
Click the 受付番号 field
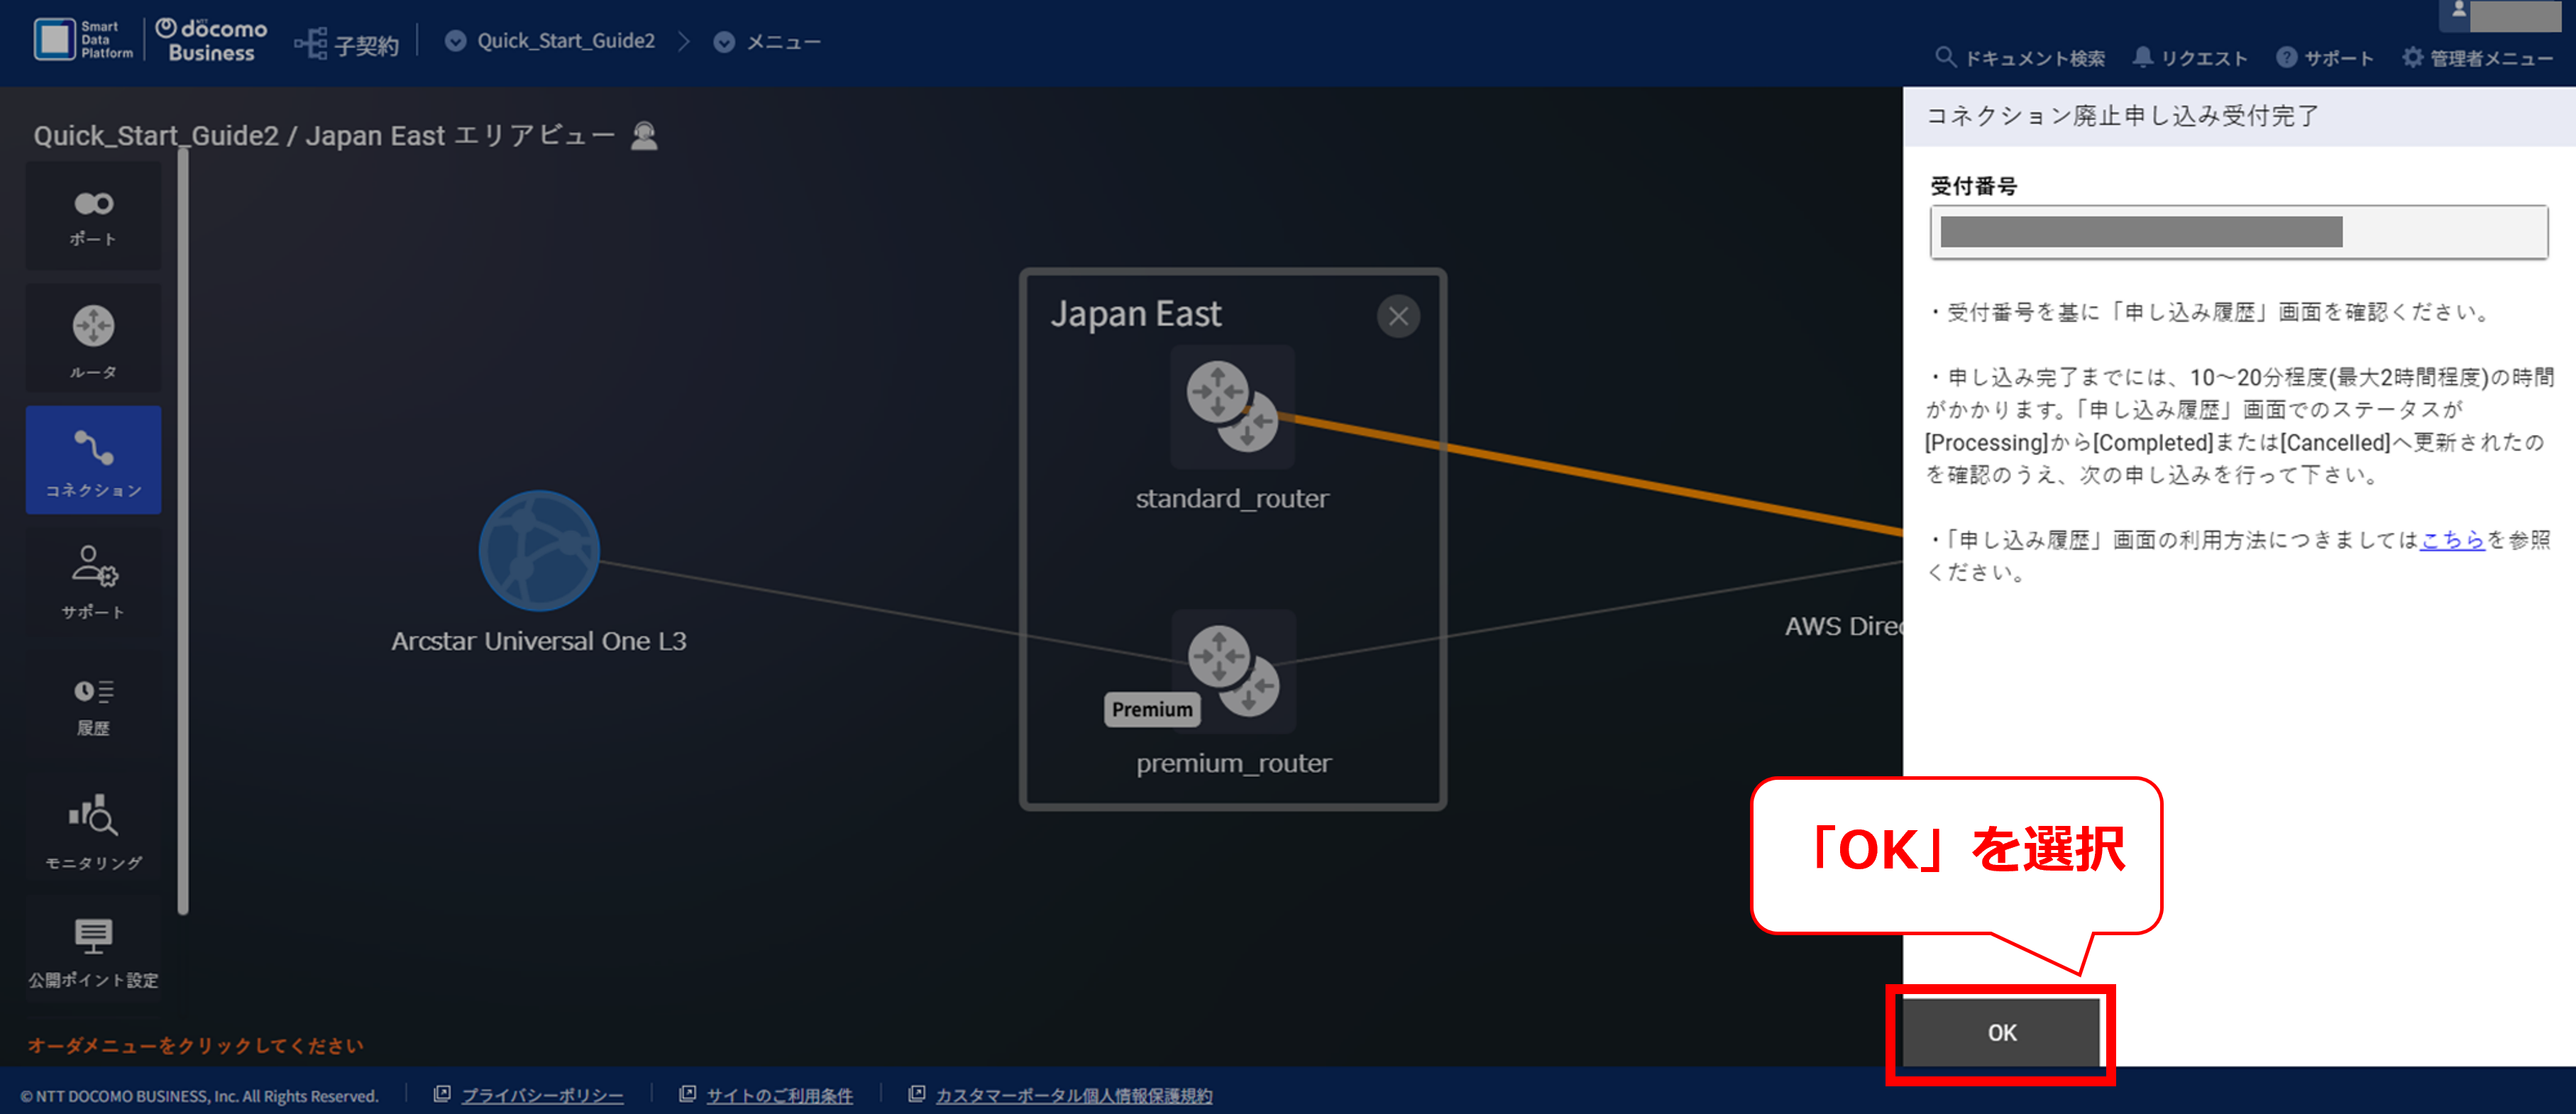(x=2238, y=232)
